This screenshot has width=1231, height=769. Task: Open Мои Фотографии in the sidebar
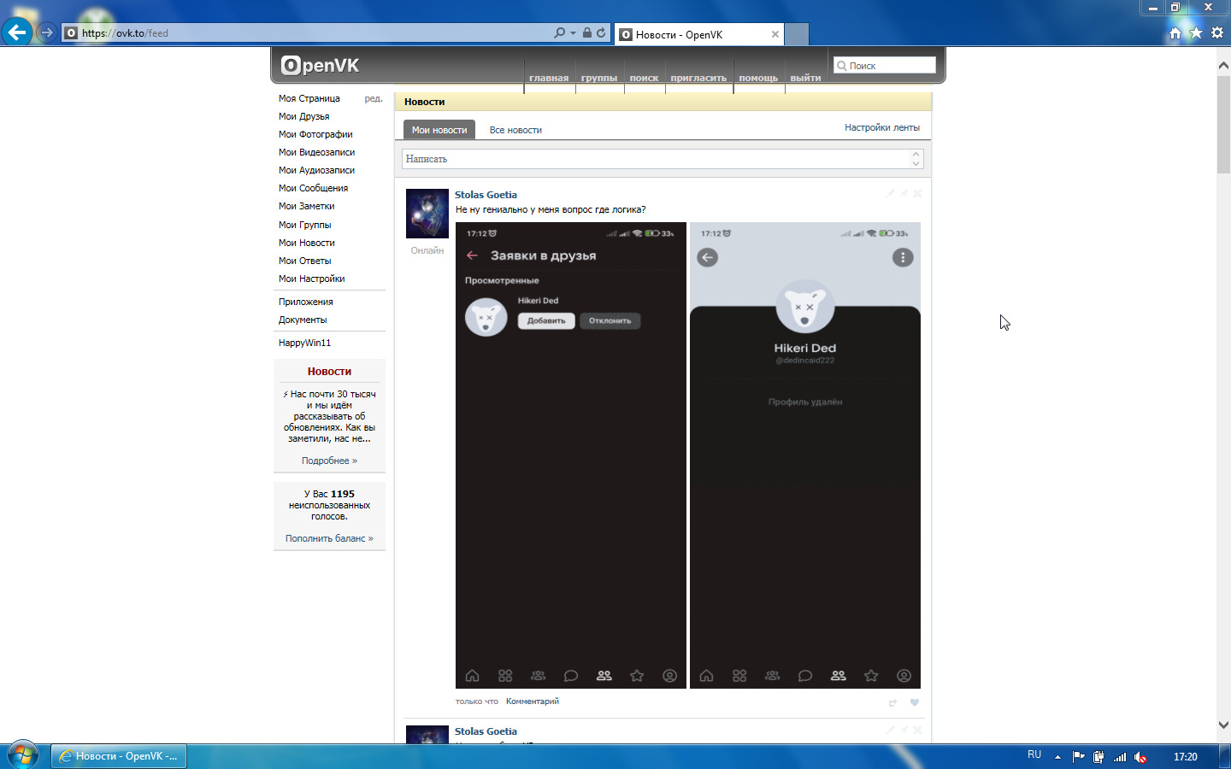(x=315, y=134)
